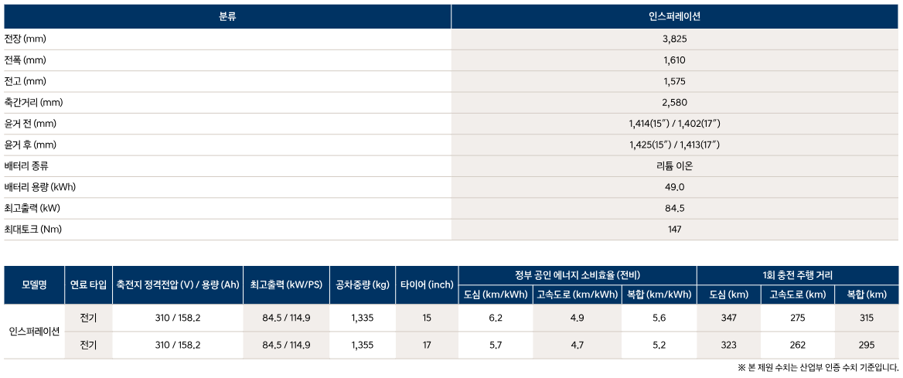Click the 공차중량 (kg) column header
Viewport: 903px width, 378px height.
[362, 285]
